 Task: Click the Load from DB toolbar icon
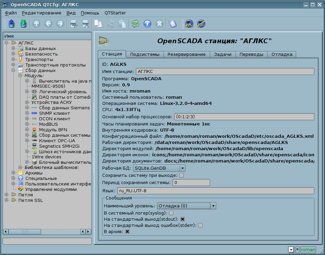coord(12,24)
